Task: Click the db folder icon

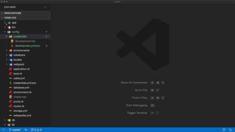Action: click(x=9, y=120)
